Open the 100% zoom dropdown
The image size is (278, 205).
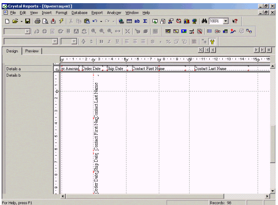(225, 21)
